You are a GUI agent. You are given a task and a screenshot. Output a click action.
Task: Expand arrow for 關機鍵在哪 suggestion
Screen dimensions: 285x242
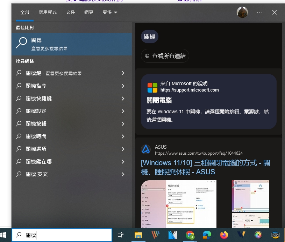[123, 161]
